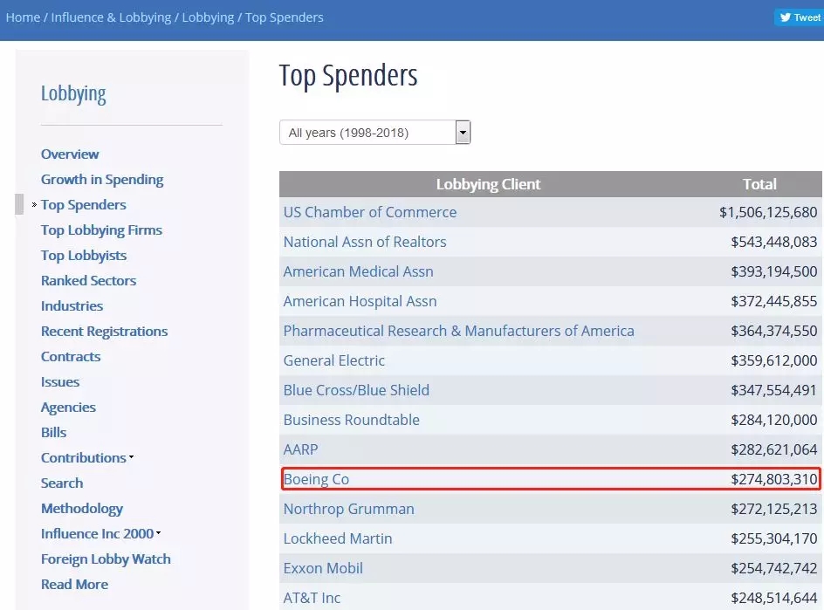Open Bills in the sidebar
Screen dimensions: 824x610
53,433
